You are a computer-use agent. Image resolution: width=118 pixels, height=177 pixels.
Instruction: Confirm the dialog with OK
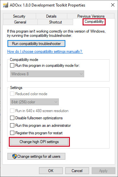(51, 170)
